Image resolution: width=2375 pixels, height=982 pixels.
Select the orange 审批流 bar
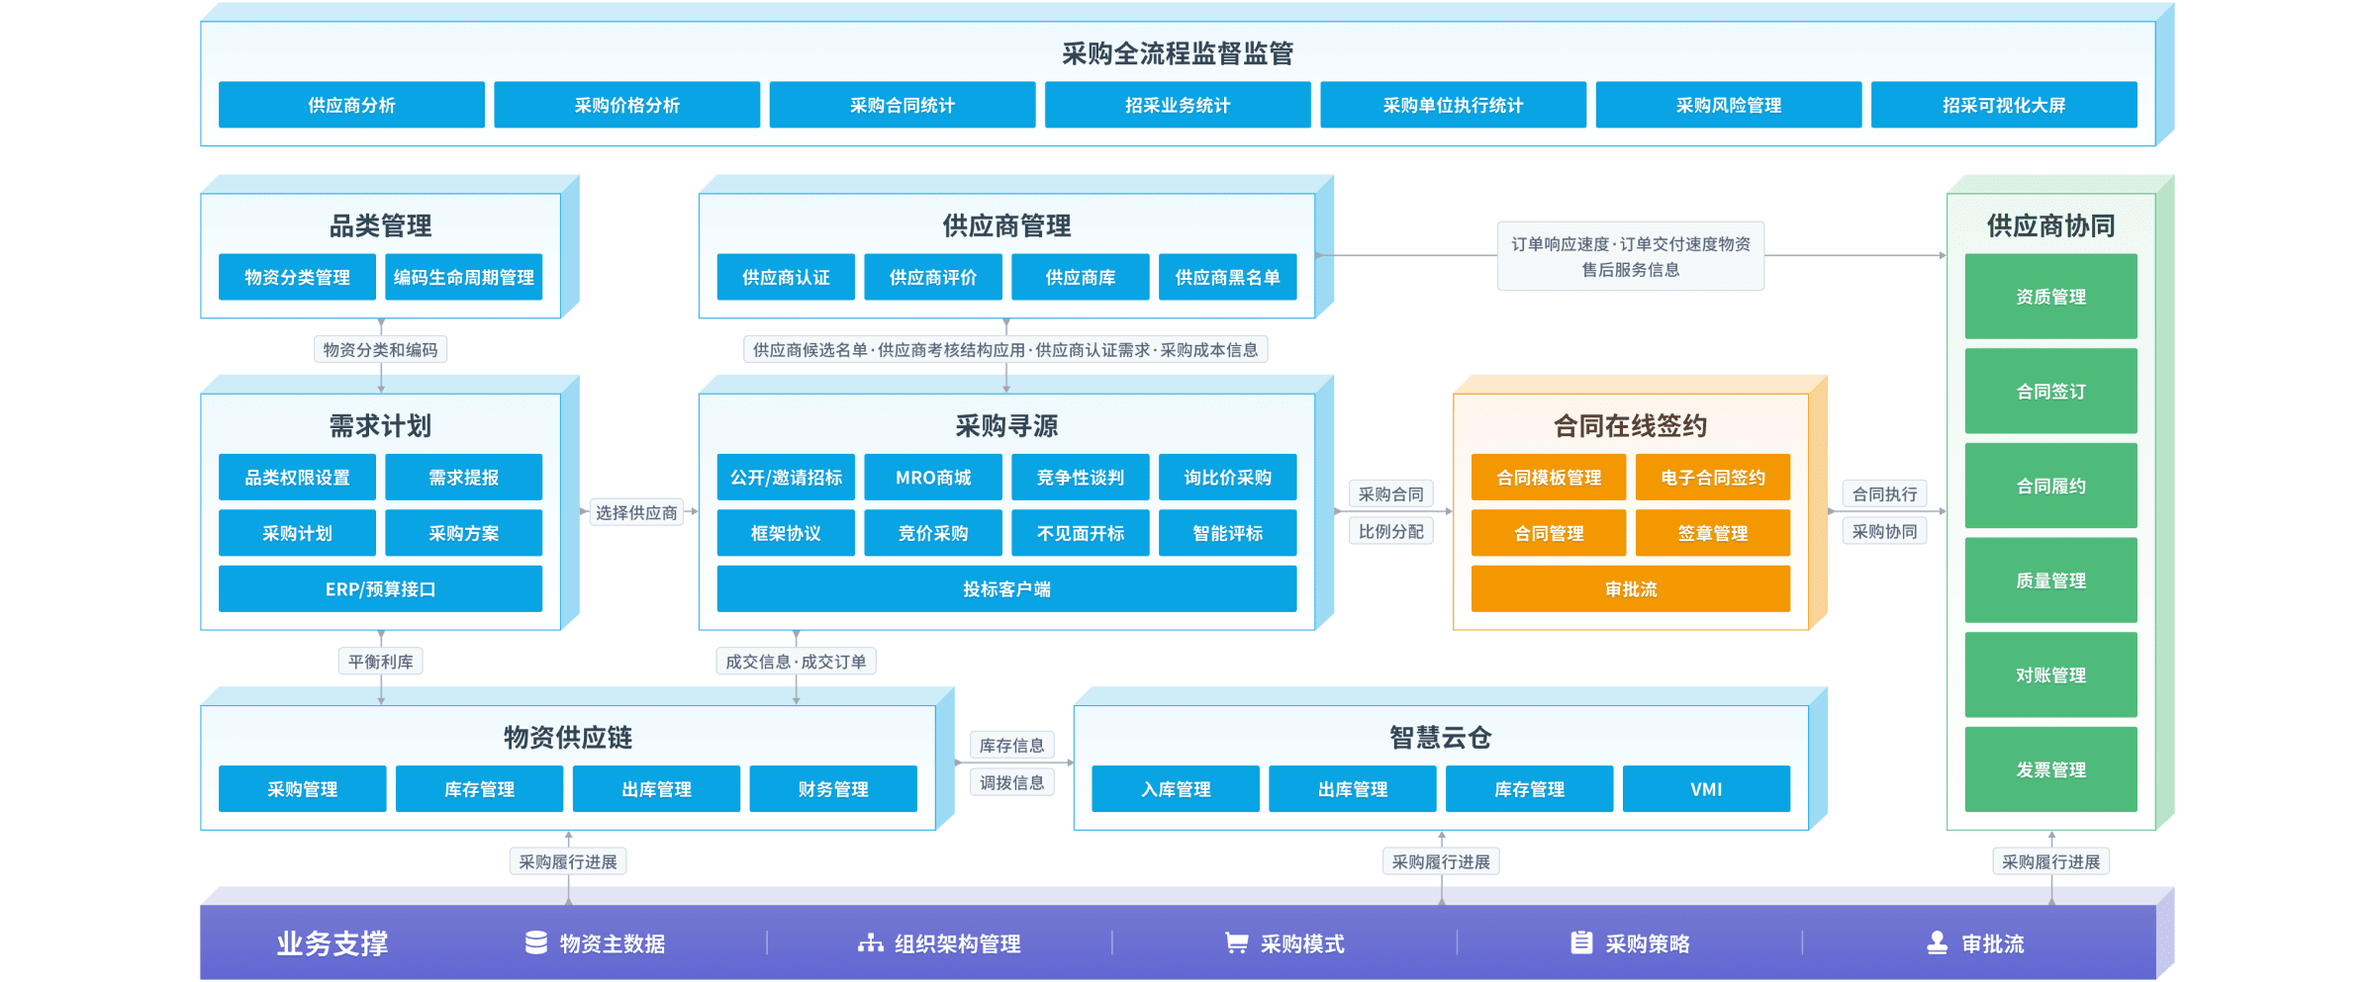1630,589
